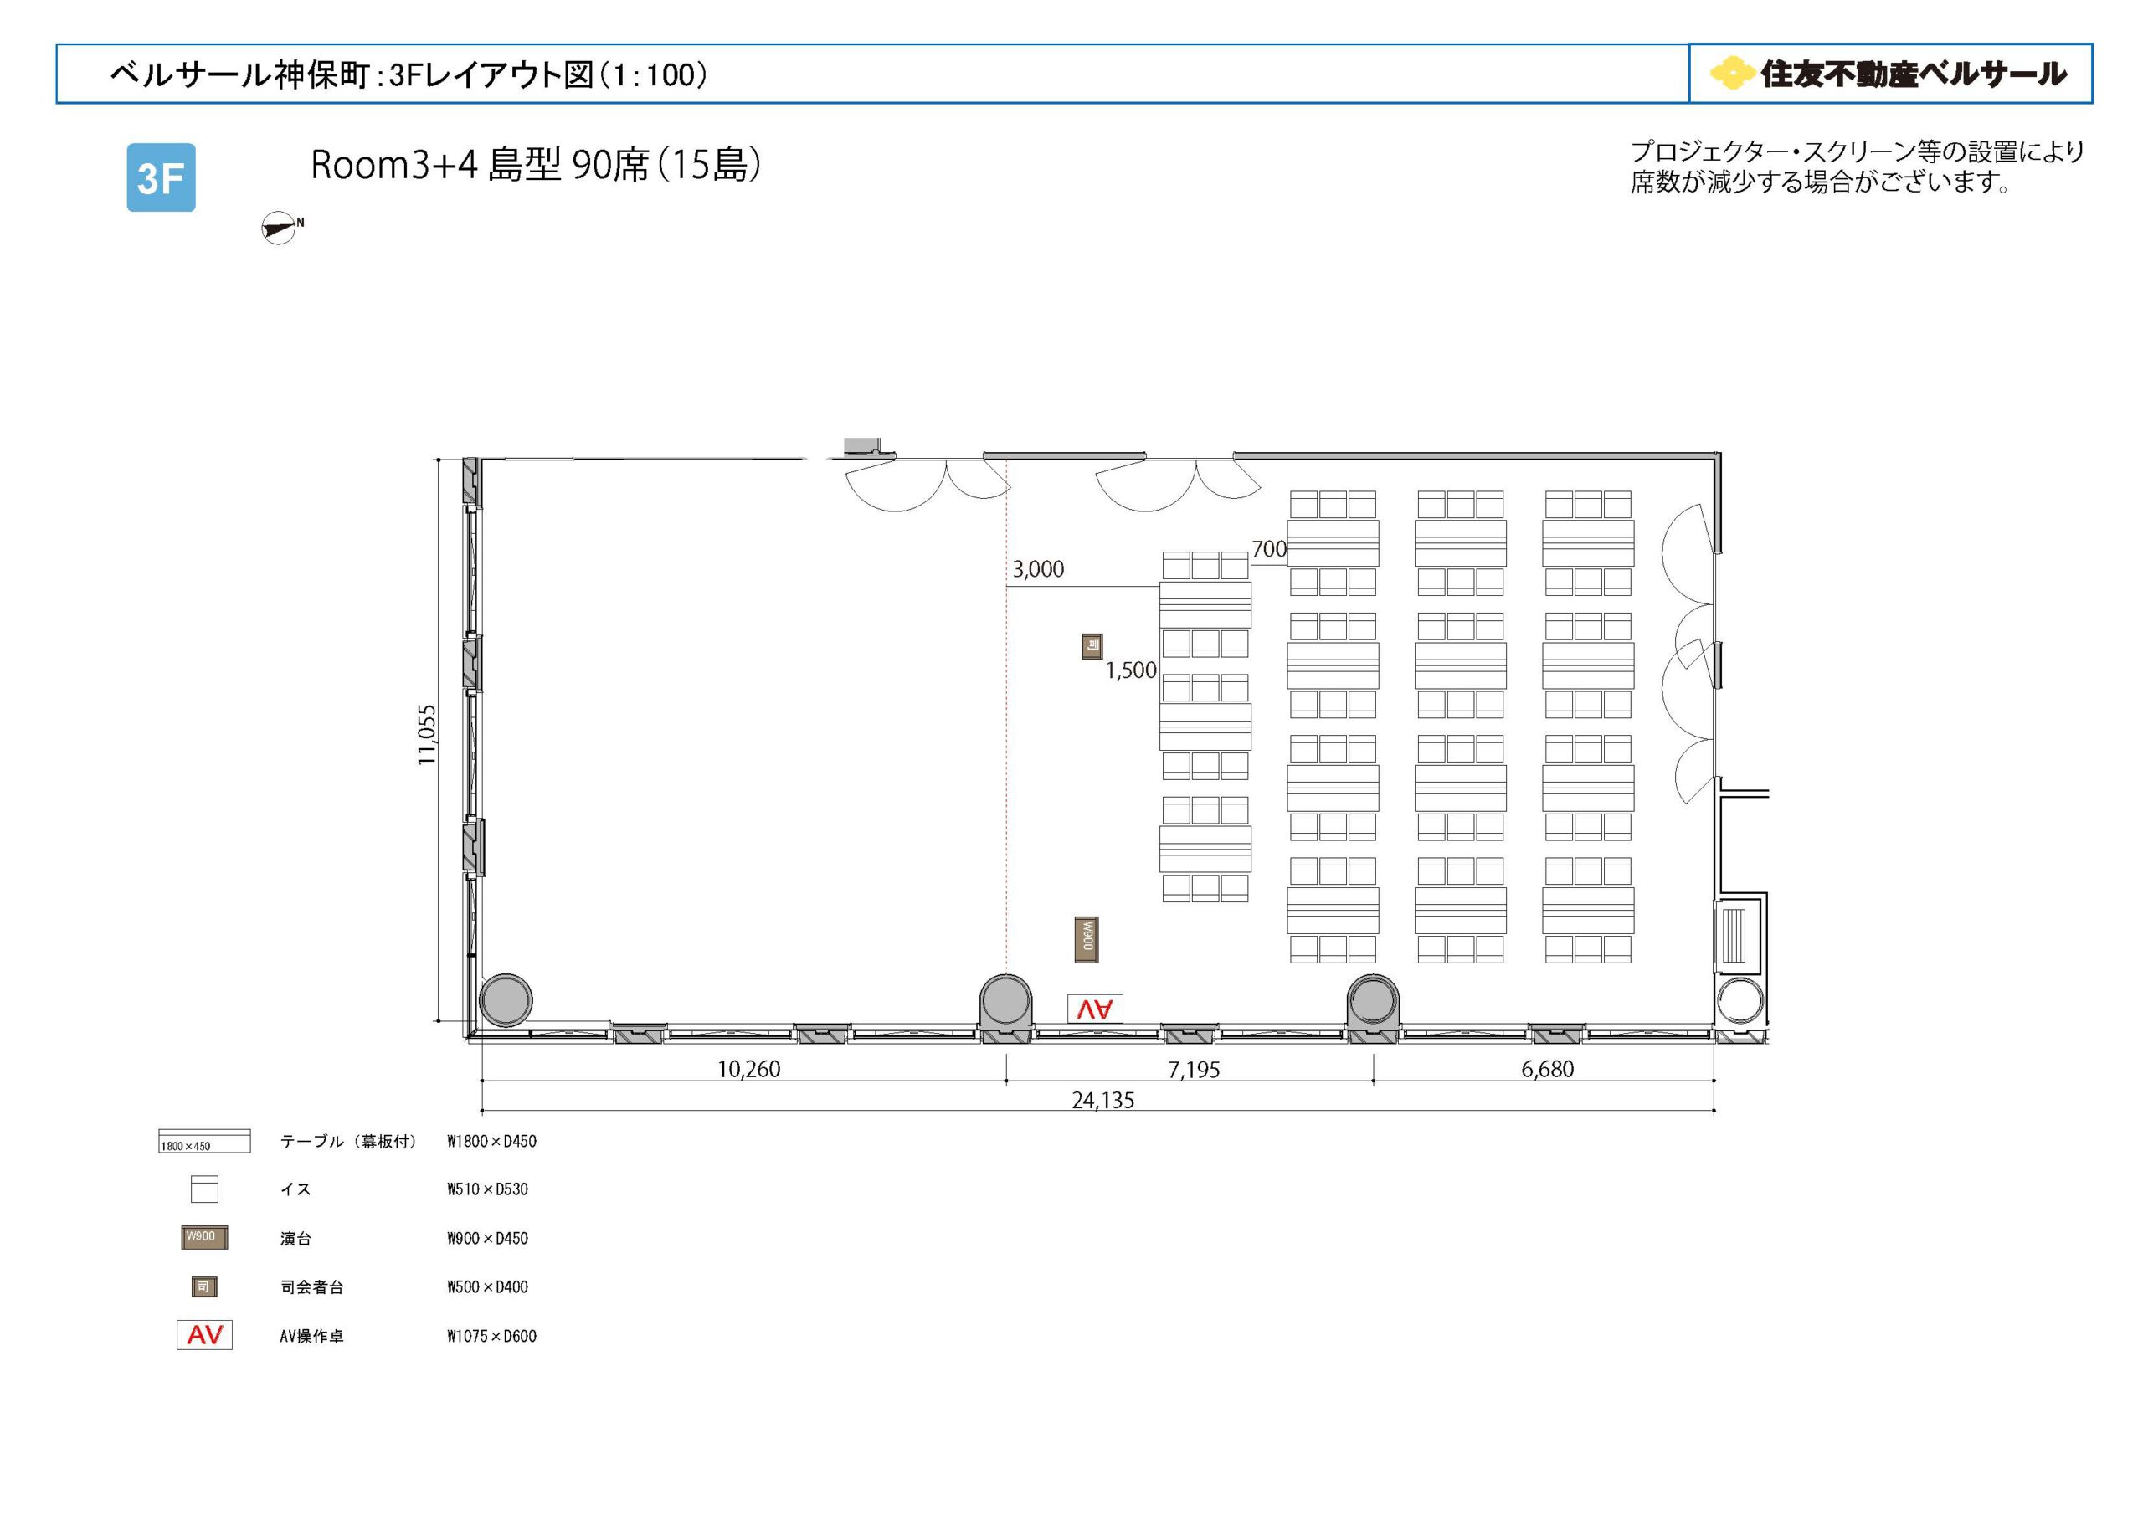Click the W900 podium legend icon
Viewport: 2143px width, 1515px height.
(204, 1238)
